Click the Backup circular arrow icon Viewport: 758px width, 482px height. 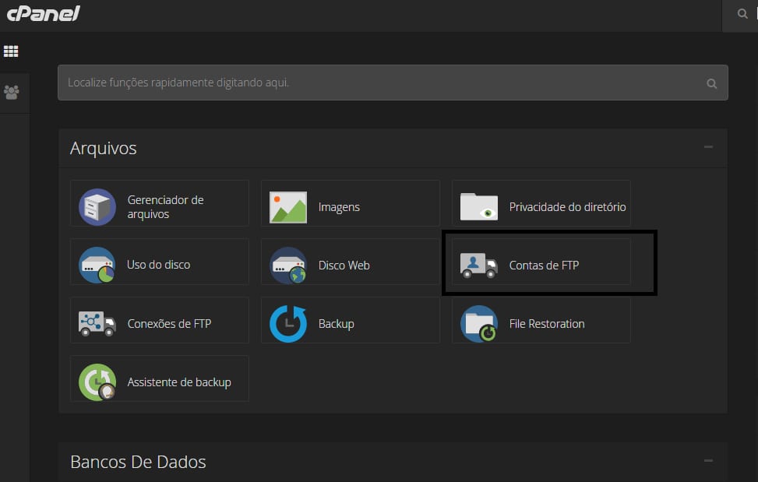point(288,324)
